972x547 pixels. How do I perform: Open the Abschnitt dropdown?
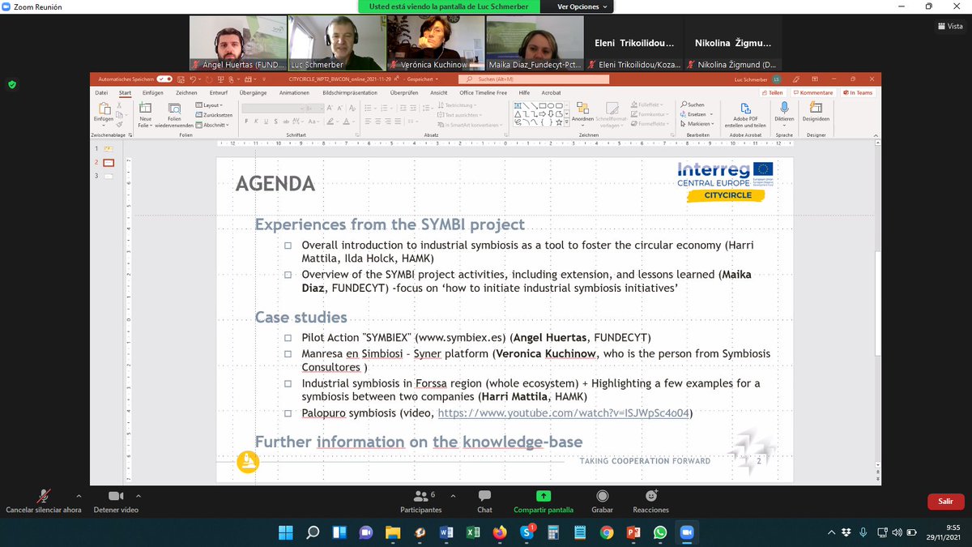(x=212, y=125)
